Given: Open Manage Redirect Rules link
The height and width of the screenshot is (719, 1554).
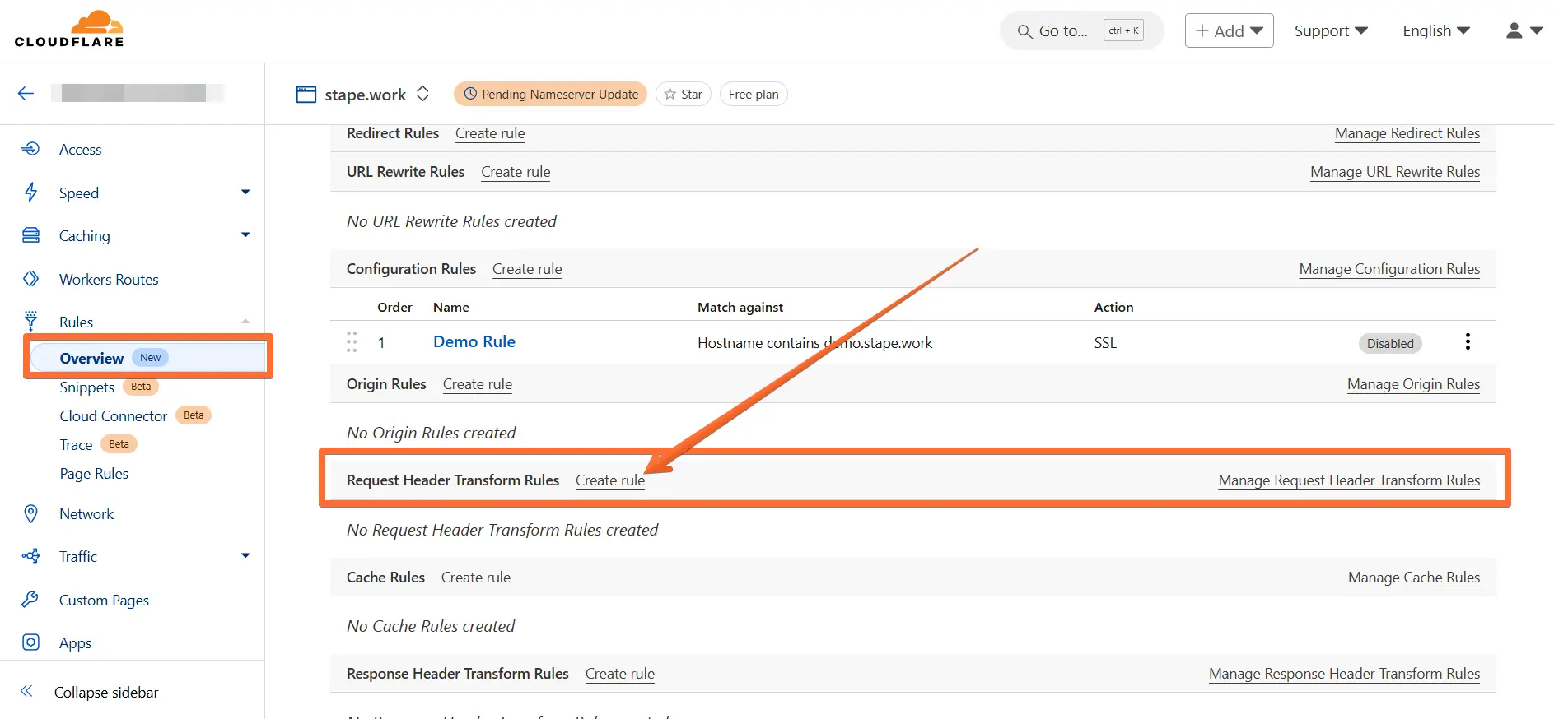Looking at the screenshot, I should coord(1407,133).
